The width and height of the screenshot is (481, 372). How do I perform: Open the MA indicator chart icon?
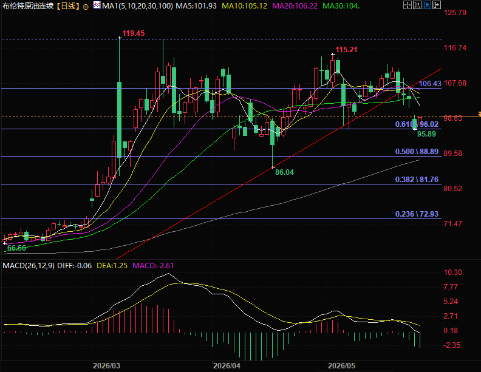pyautogui.click(x=97, y=5)
